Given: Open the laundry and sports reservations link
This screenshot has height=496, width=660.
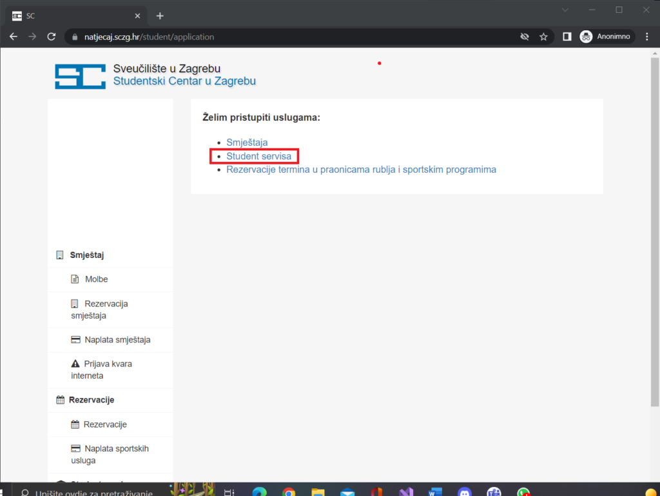Looking at the screenshot, I should [361, 170].
